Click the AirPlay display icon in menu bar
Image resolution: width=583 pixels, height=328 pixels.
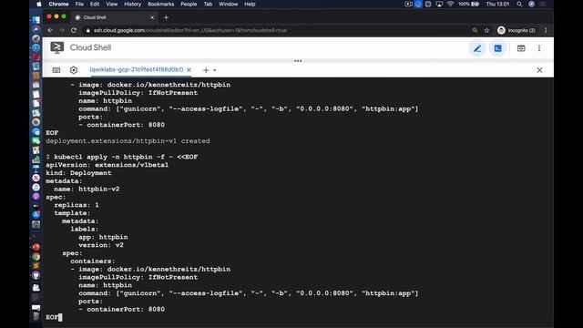439,4
